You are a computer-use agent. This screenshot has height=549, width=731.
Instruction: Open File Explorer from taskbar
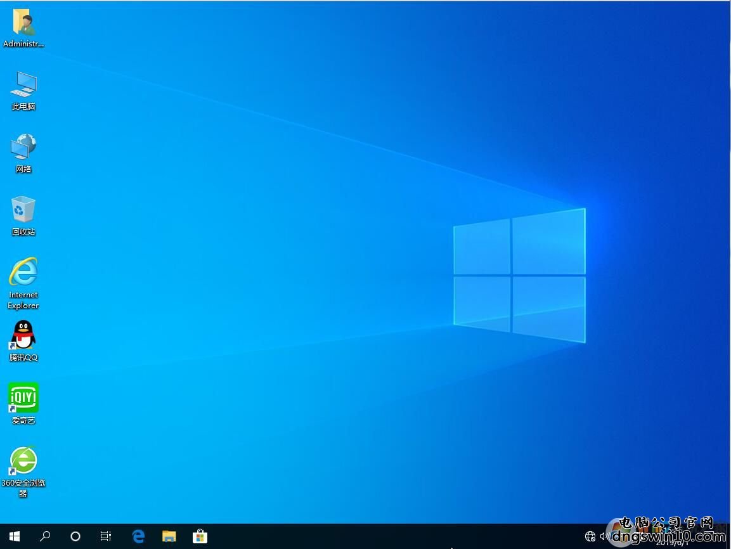pos(169,536)
